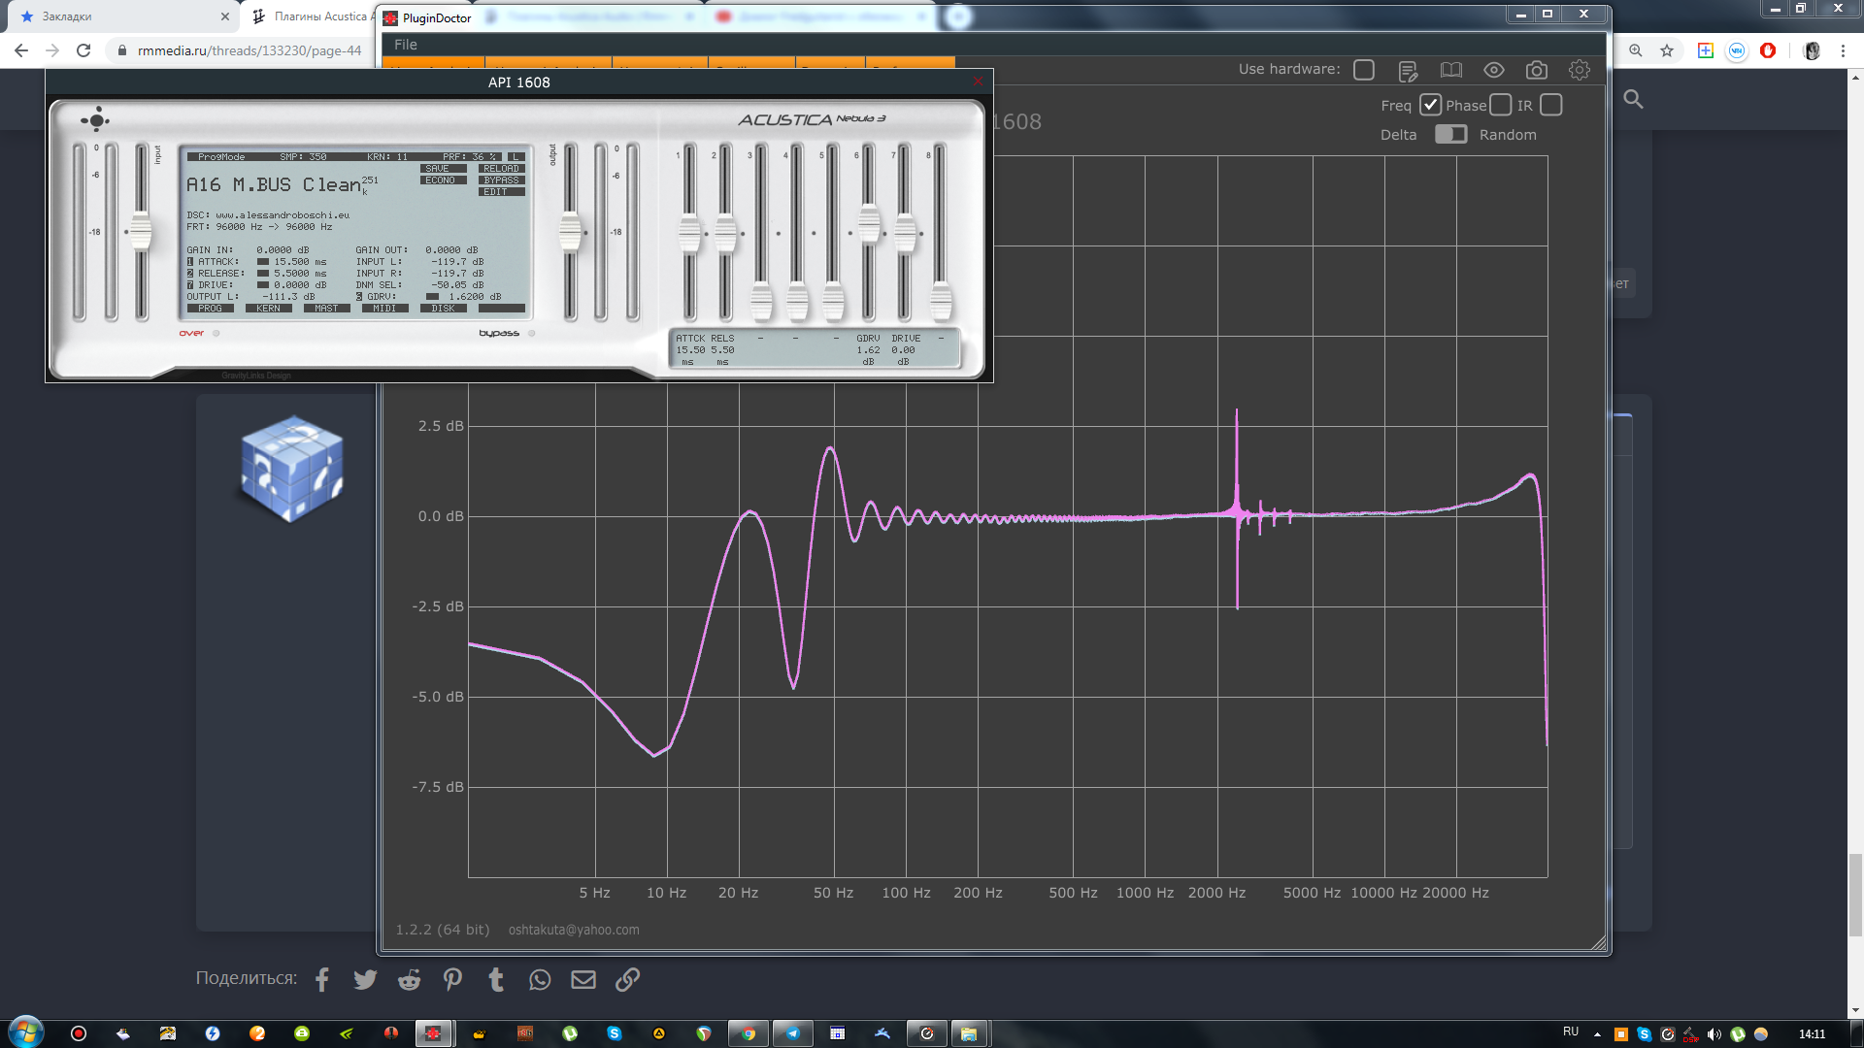Open the Windows Start button
Viewport: 1864px width, 1048px height.
pos(26,1031)
